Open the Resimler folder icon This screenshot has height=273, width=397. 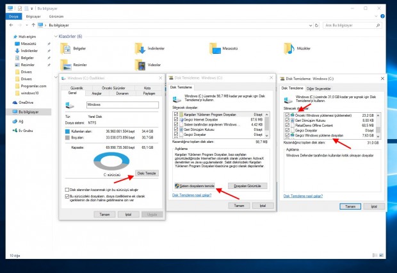tap(66, 65)
